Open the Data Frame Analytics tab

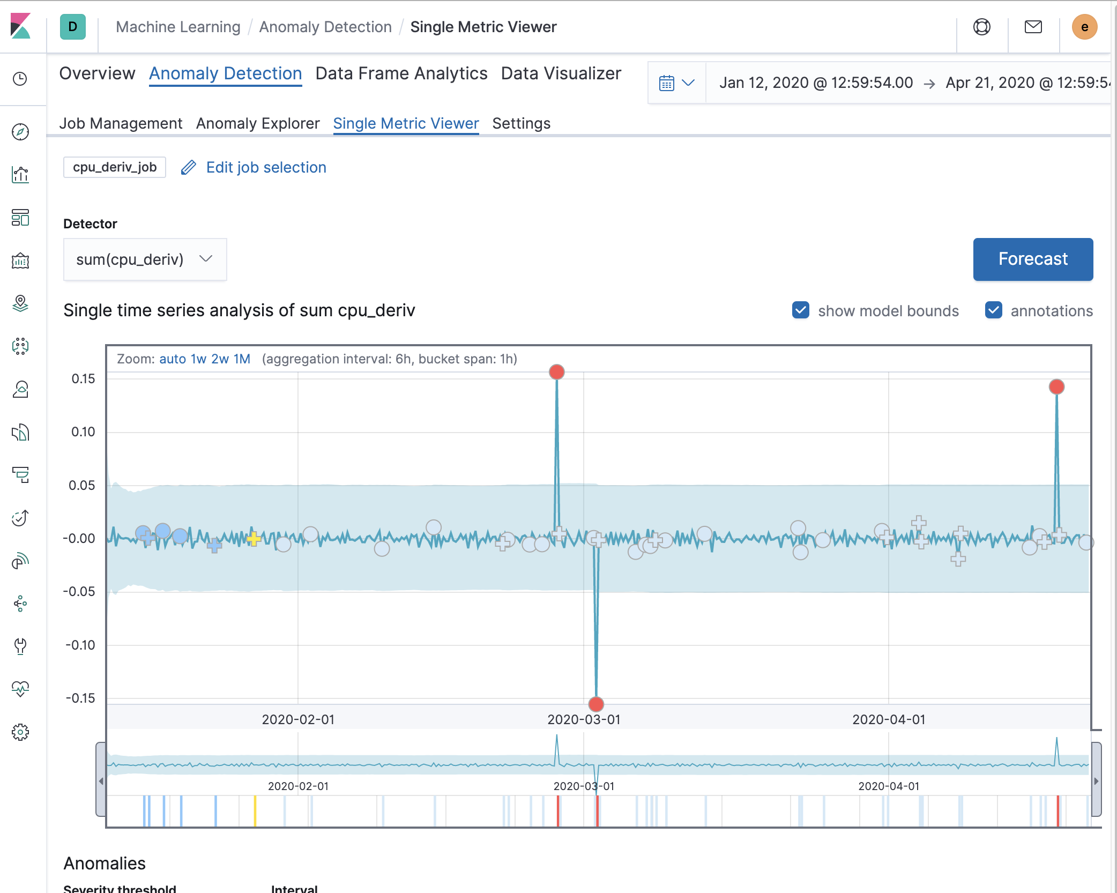pyautogui.click(x=401, y=73)
